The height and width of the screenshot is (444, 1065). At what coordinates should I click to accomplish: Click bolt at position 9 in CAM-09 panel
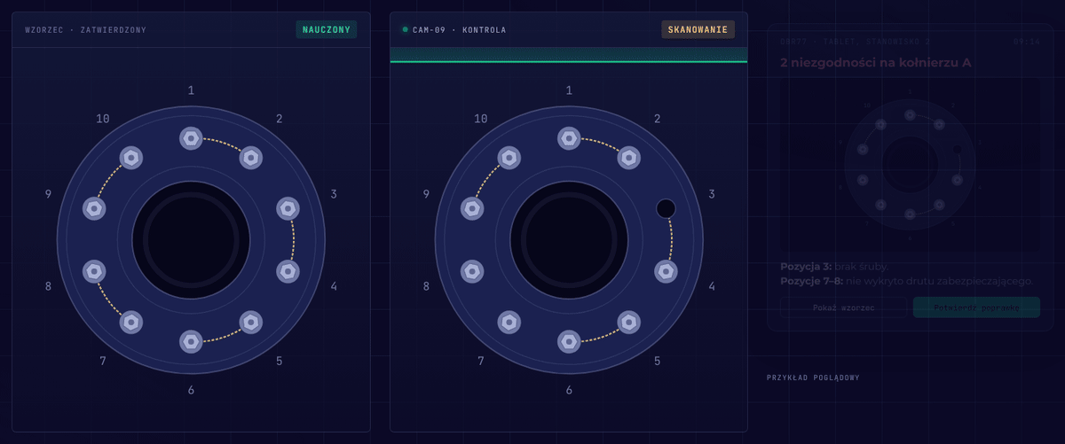472,208
